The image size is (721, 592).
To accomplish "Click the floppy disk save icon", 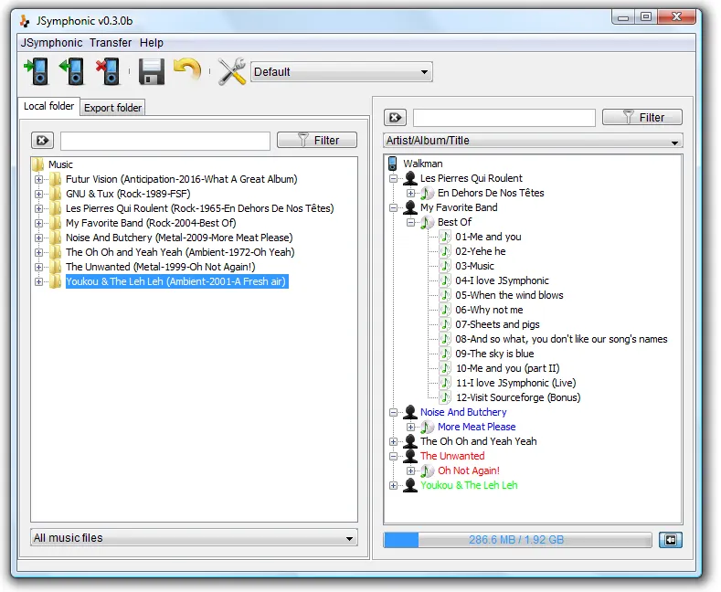I will click(152, 71).
